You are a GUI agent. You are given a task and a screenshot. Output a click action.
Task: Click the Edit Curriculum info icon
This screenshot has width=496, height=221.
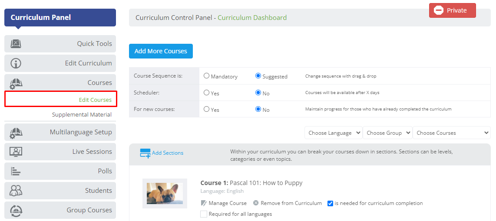click(x=16, y=63)
